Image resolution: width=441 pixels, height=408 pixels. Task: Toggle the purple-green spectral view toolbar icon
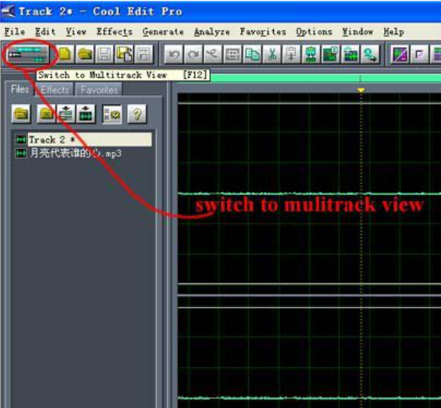[x=400, y=54]
